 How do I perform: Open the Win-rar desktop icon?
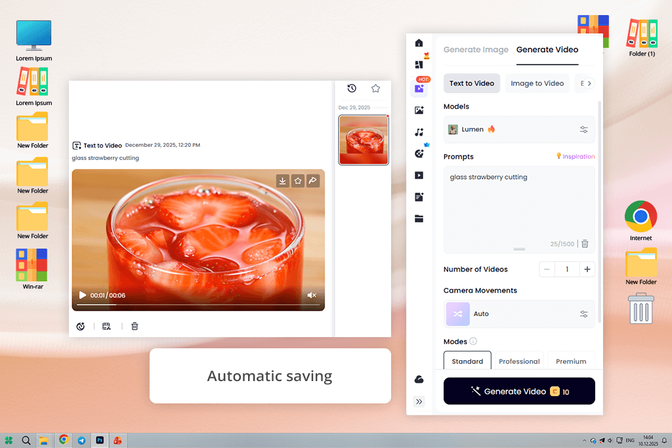click(x=33, y=269)
